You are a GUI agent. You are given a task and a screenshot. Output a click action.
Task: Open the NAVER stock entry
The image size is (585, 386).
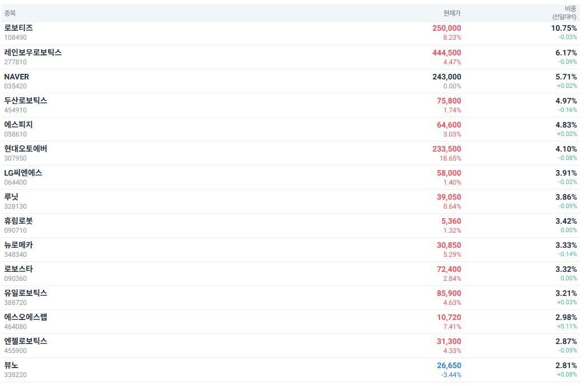coord(17,77)
